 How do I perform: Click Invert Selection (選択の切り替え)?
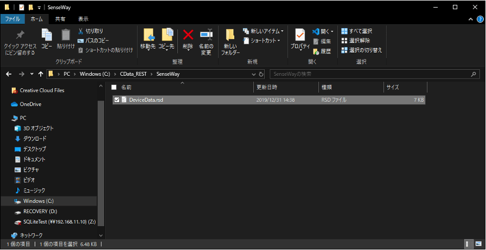click(362, 50)
